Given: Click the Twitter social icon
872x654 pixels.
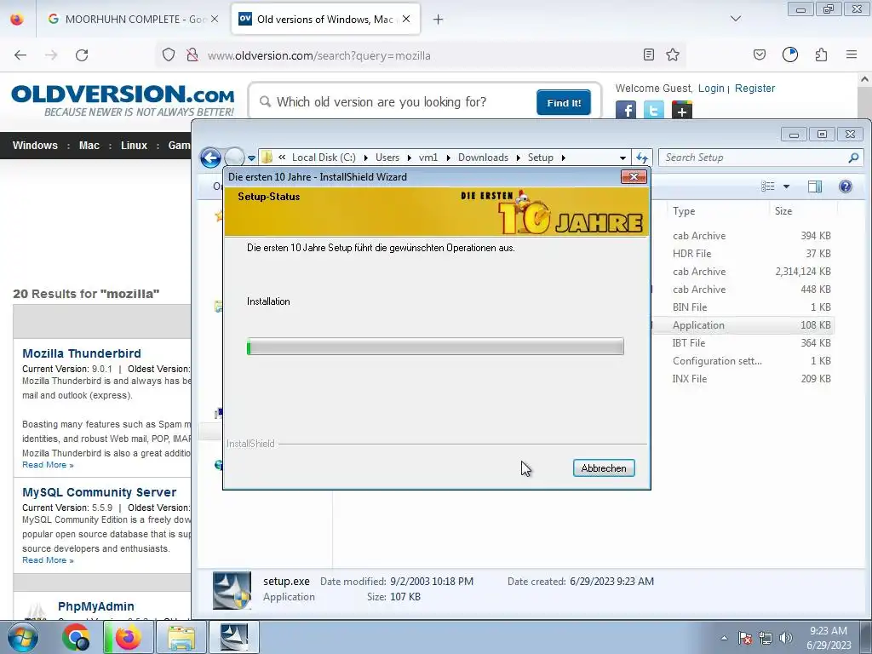Looking at the screenshot, I should [x=653, y=110].
